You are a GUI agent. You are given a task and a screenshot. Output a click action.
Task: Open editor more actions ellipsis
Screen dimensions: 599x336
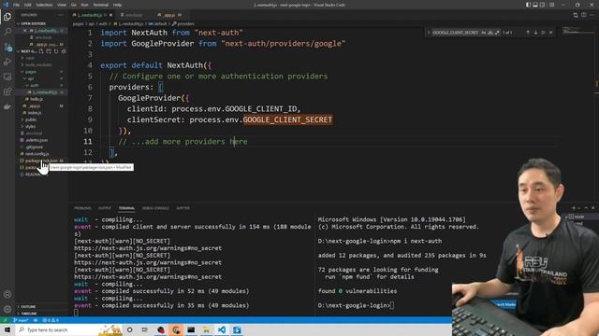point(592,15)
